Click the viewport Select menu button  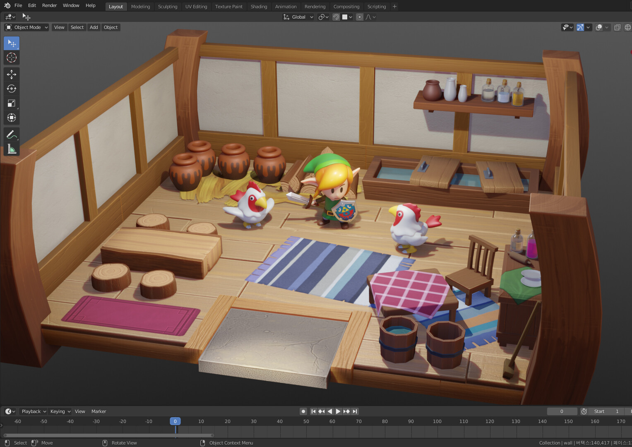77,27
